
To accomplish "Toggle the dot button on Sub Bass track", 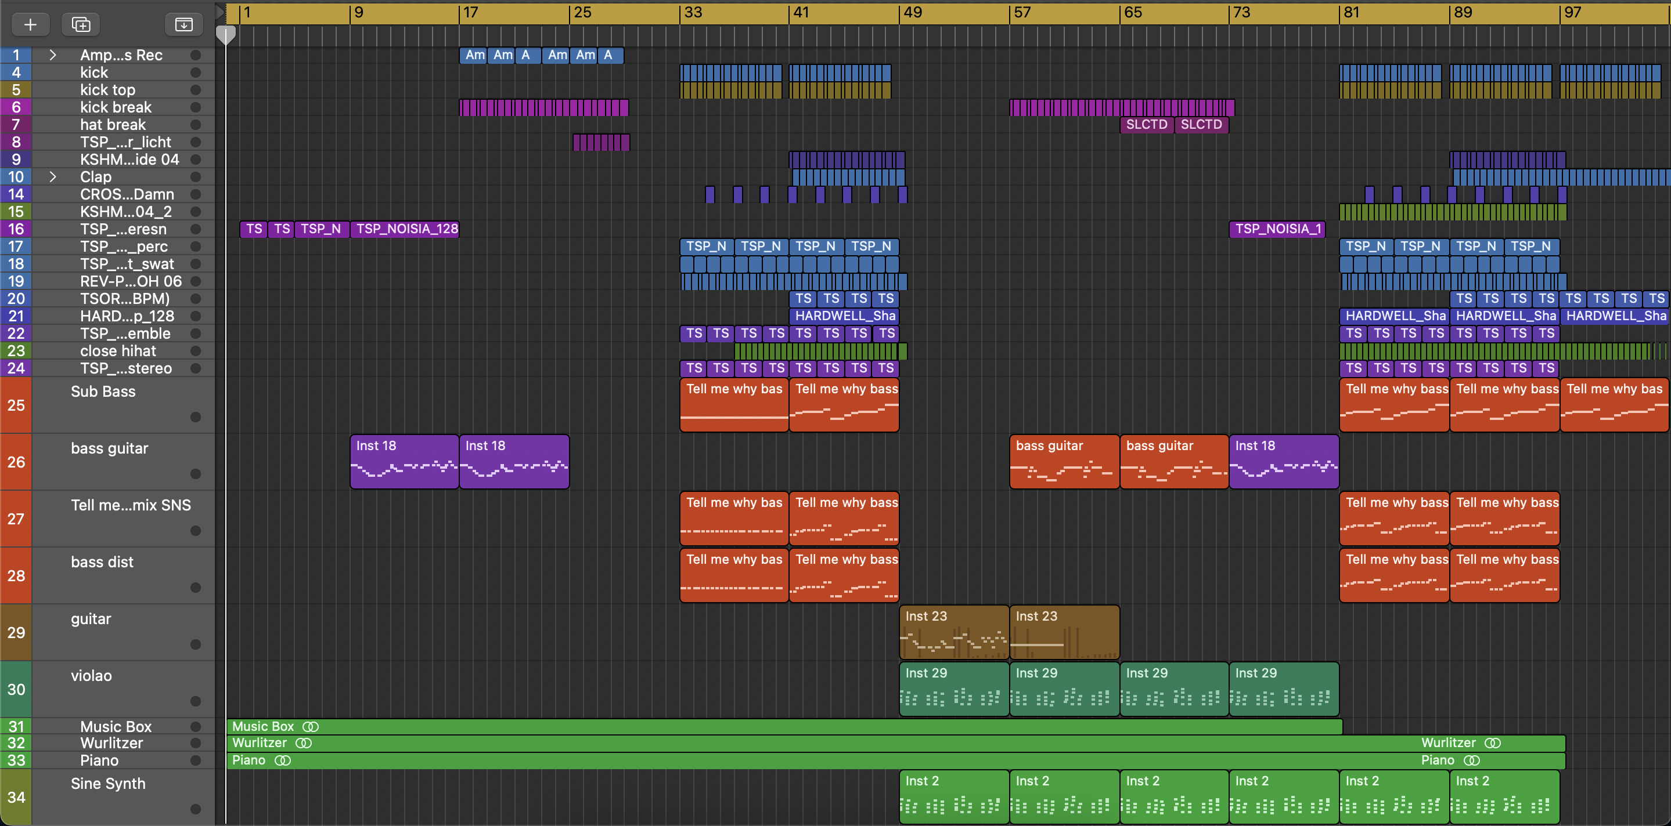I will coord(195,417).
